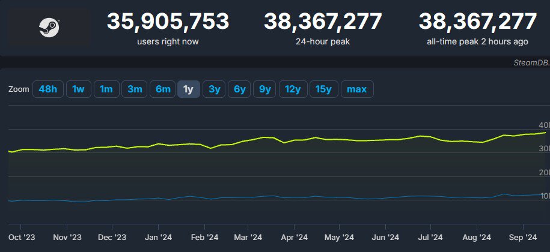Image resolution: width=550 pixels, height=252 pixels.
Task: Choose the 3m zoom option
Action: (135, 89)
